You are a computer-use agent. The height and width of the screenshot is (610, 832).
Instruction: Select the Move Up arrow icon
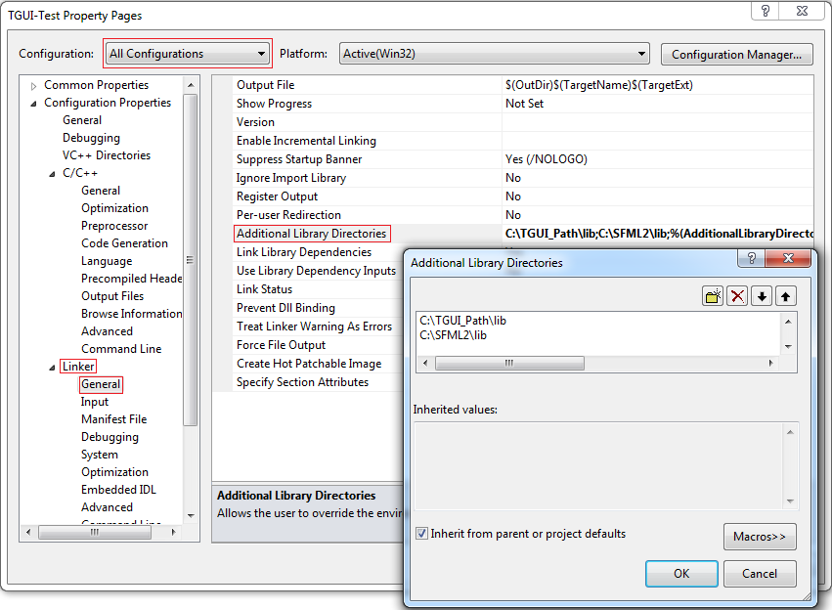(x=787, y=294)
